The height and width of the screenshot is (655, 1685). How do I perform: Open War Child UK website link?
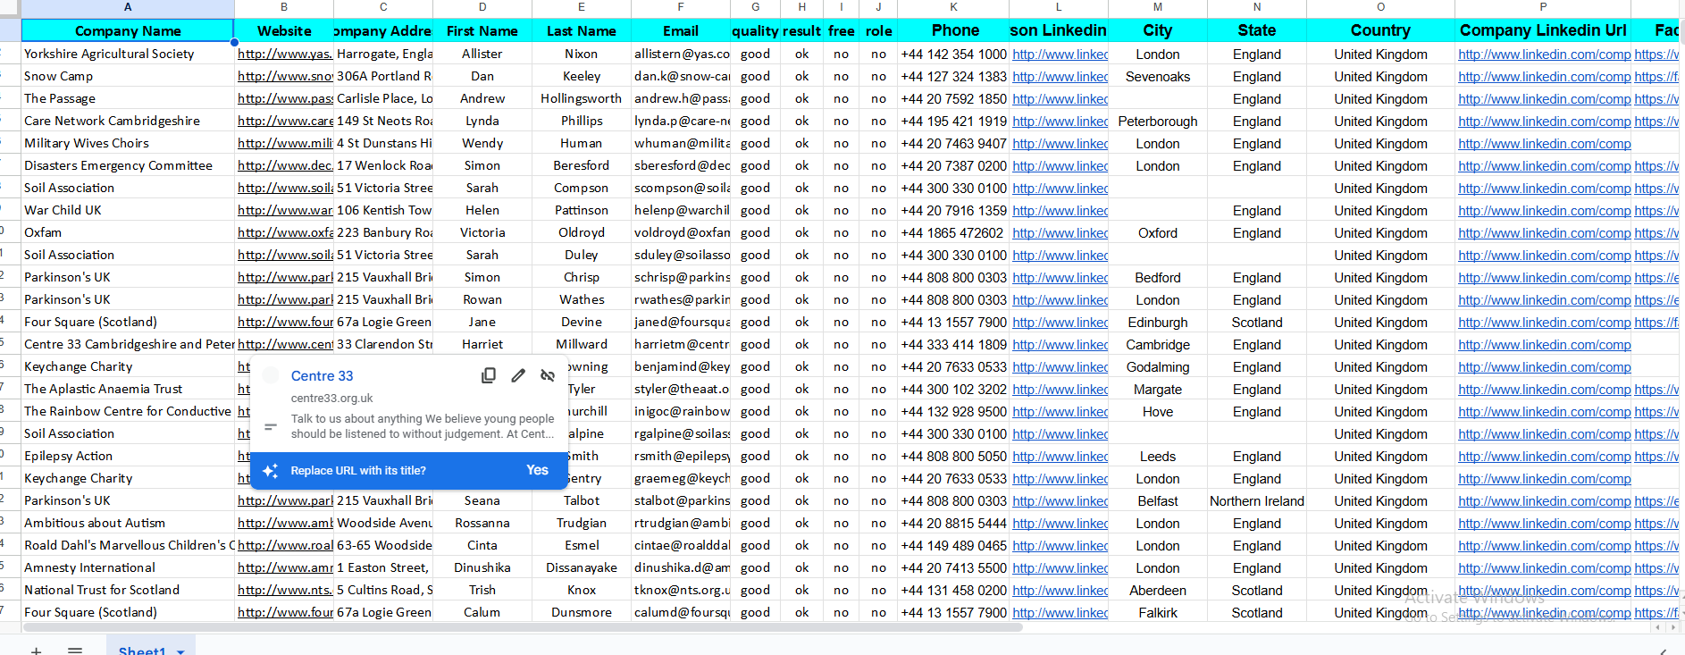[x=284, y=210]
